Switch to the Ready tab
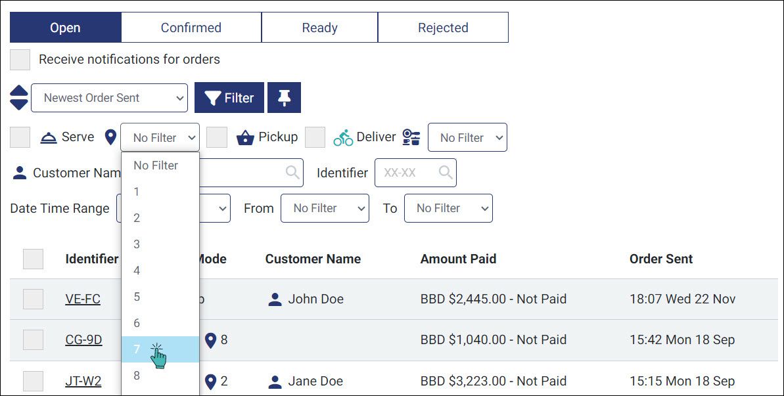The width and height of the screenshot is (784, 396). pyautogui.click(x=319, y=28)
